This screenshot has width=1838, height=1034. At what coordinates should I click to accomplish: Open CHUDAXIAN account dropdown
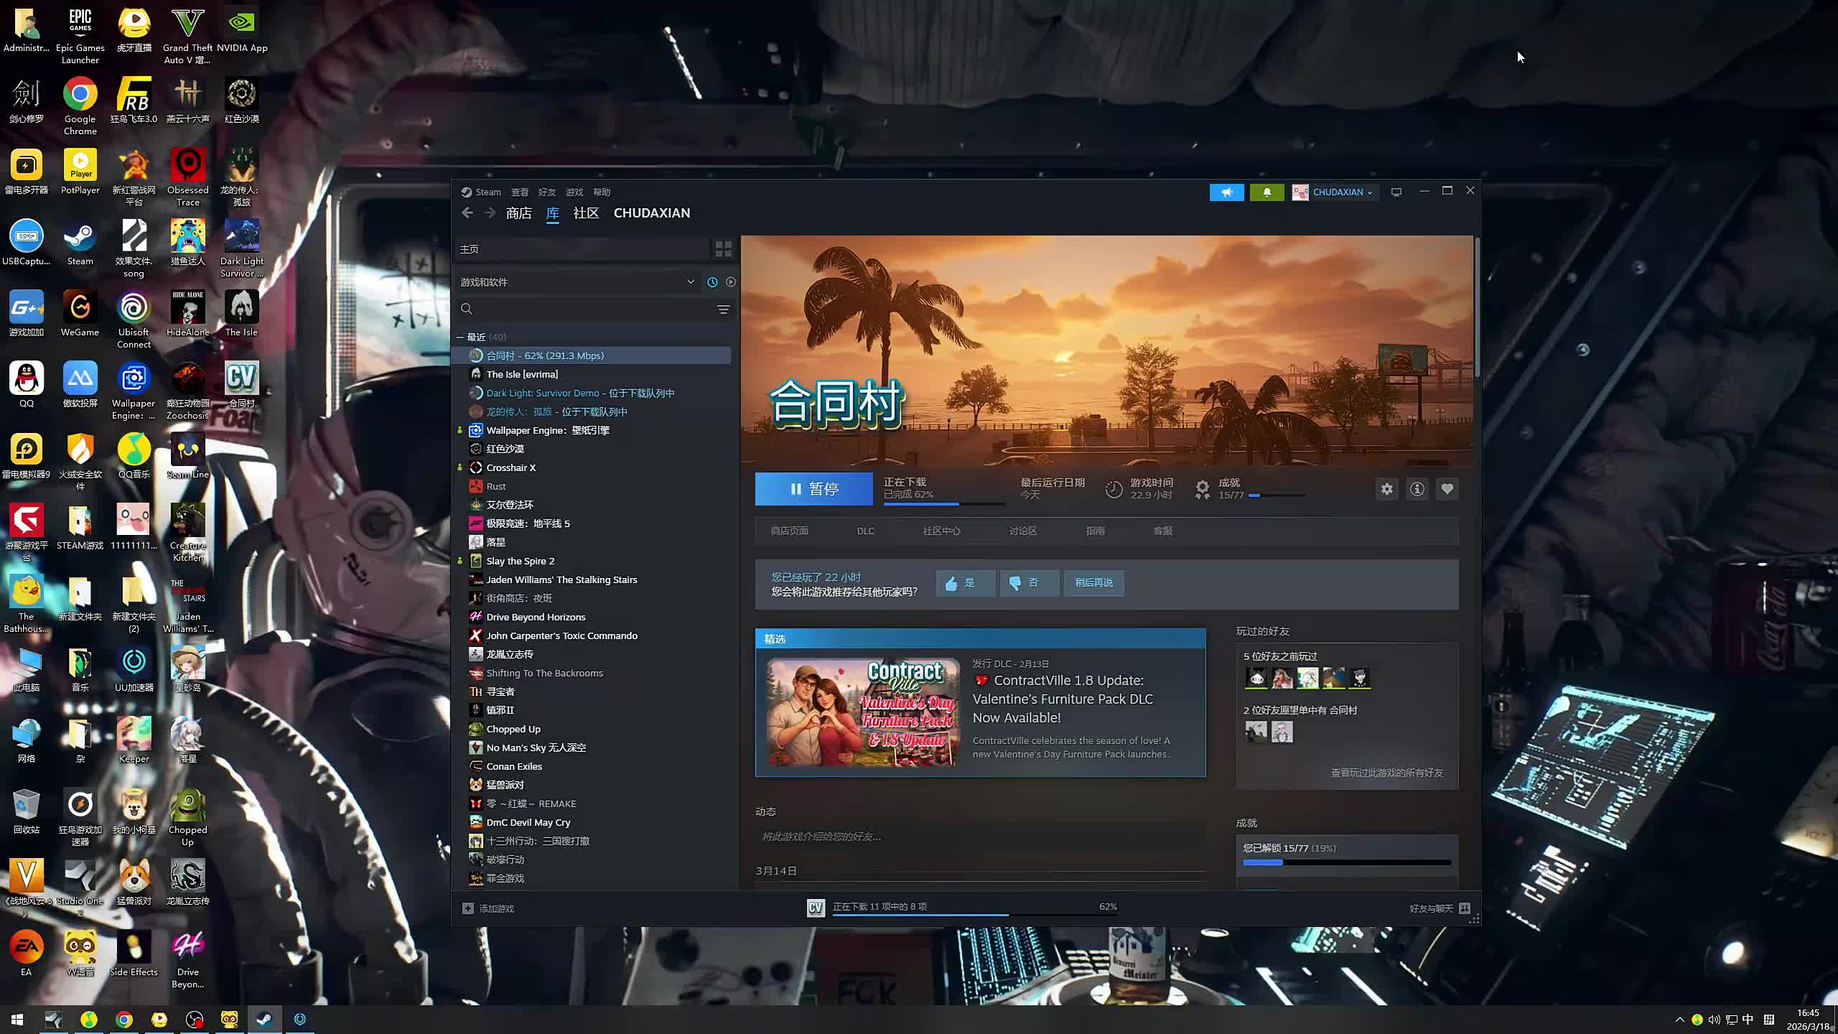(1341, 192)
